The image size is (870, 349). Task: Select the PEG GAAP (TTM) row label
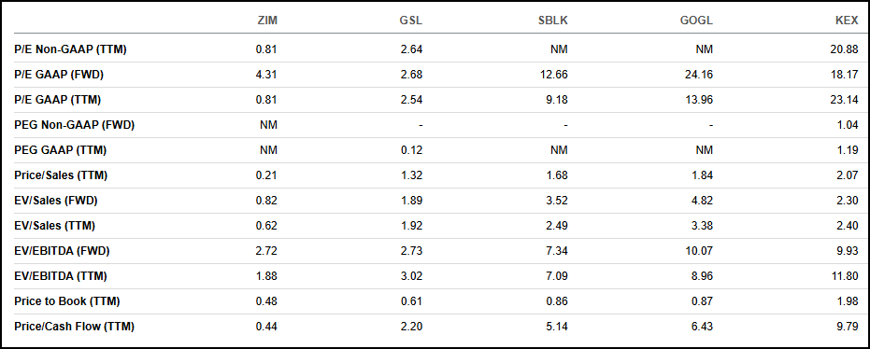pos(61,150)
